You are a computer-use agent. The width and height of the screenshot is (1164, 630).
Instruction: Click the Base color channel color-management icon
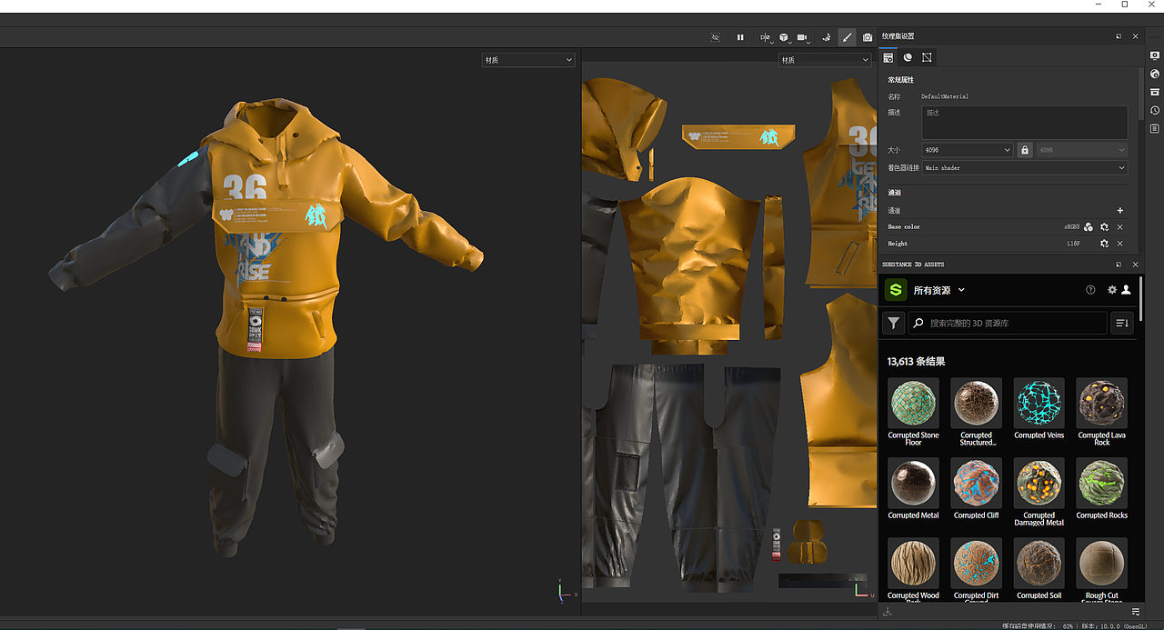pyautogui.click(x=1089, y=227)
